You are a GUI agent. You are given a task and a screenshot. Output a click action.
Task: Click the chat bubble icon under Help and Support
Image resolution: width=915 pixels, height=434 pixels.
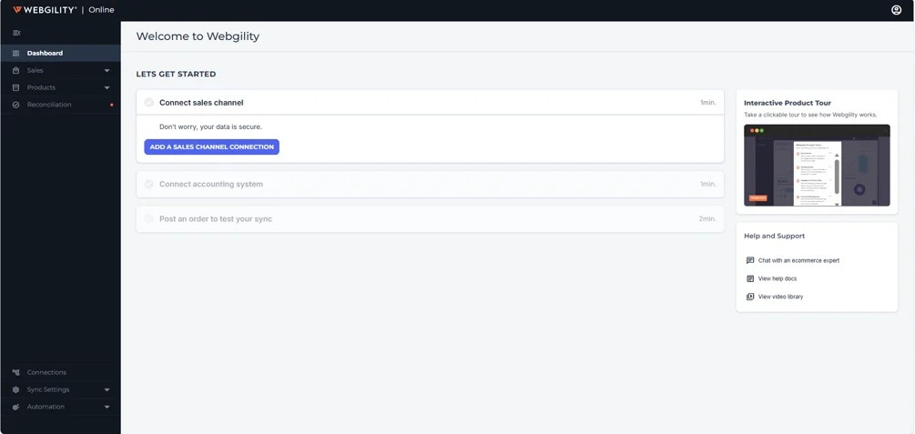point(750,260)
